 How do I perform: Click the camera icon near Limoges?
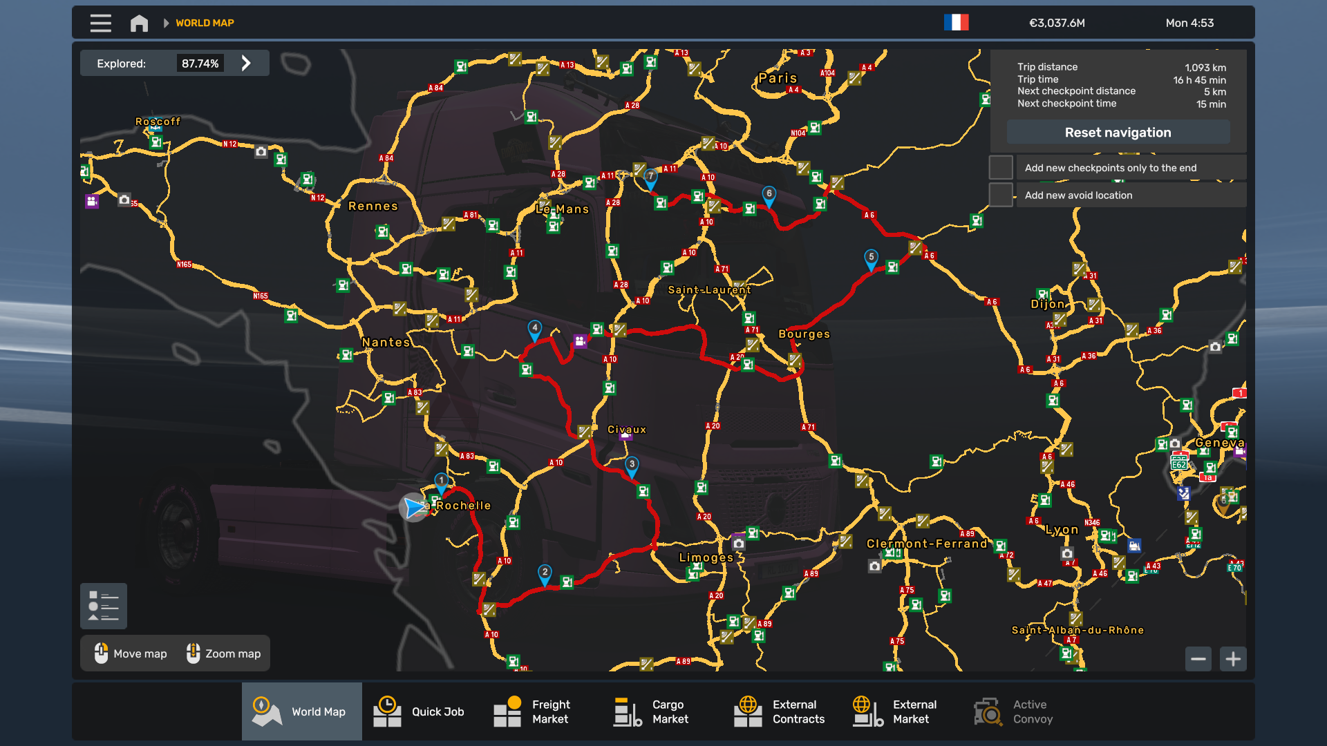(x=739, y=544)
